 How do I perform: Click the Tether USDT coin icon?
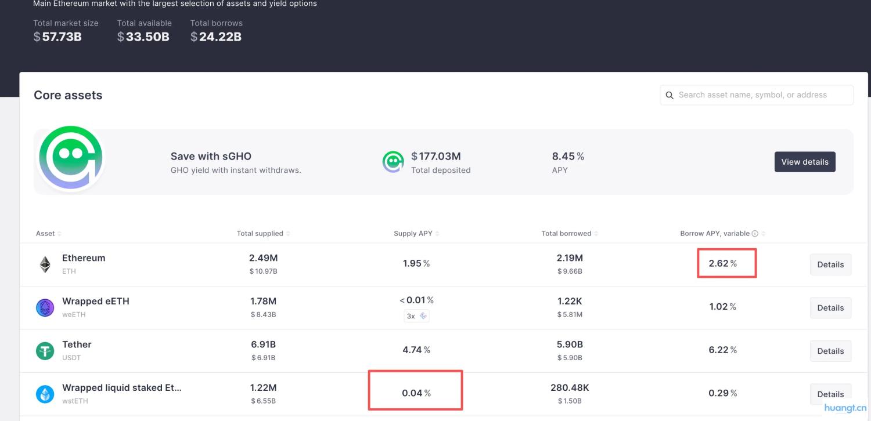click(x=45, y=350)
